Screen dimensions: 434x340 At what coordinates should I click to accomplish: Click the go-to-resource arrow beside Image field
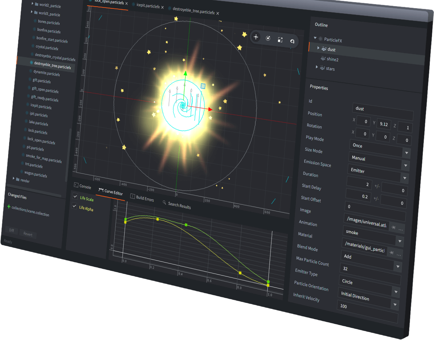[393, 227]
